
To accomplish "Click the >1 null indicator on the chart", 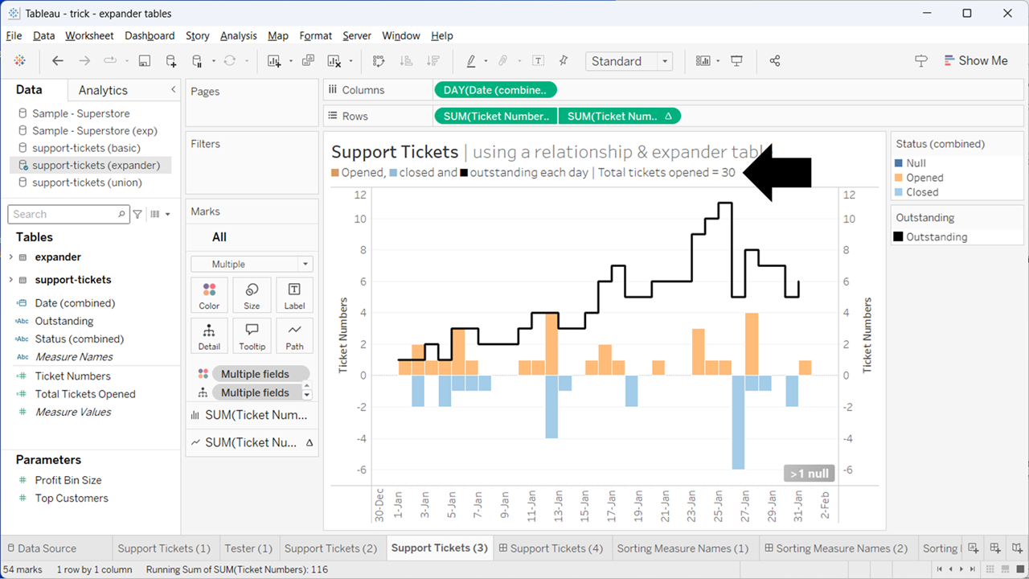I will (x=809, y=473).
